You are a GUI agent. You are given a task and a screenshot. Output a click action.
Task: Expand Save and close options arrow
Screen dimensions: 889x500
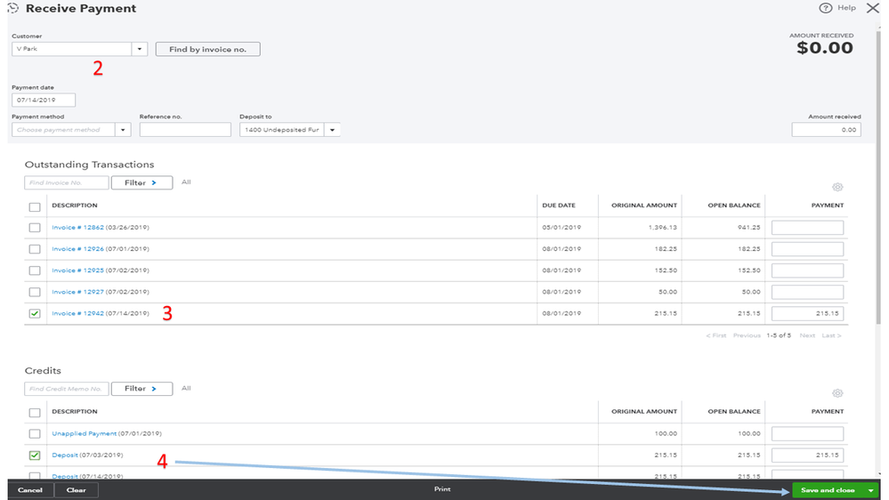(x=871, y=490)
